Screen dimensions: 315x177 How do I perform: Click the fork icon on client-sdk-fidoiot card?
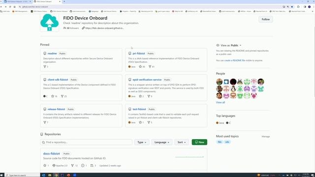tap(63, 96)
